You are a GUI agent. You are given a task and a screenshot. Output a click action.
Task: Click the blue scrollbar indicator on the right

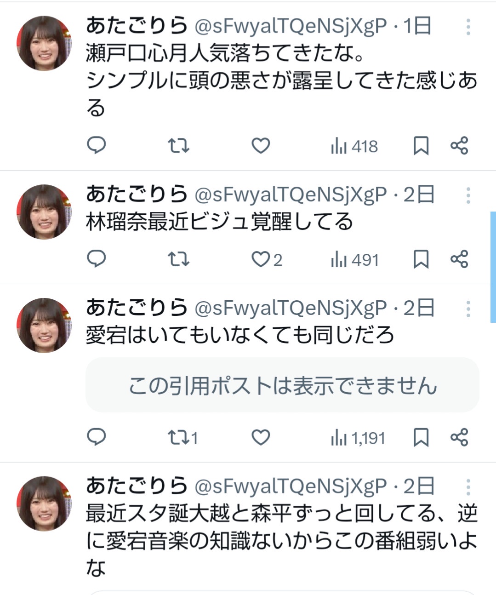[x=493, y=267]
